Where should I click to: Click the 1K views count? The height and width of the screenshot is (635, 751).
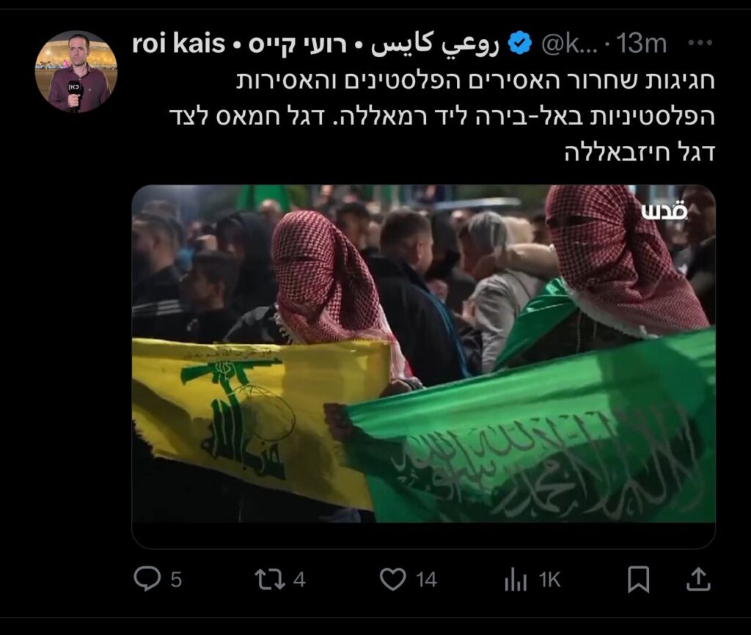point(550,580)
